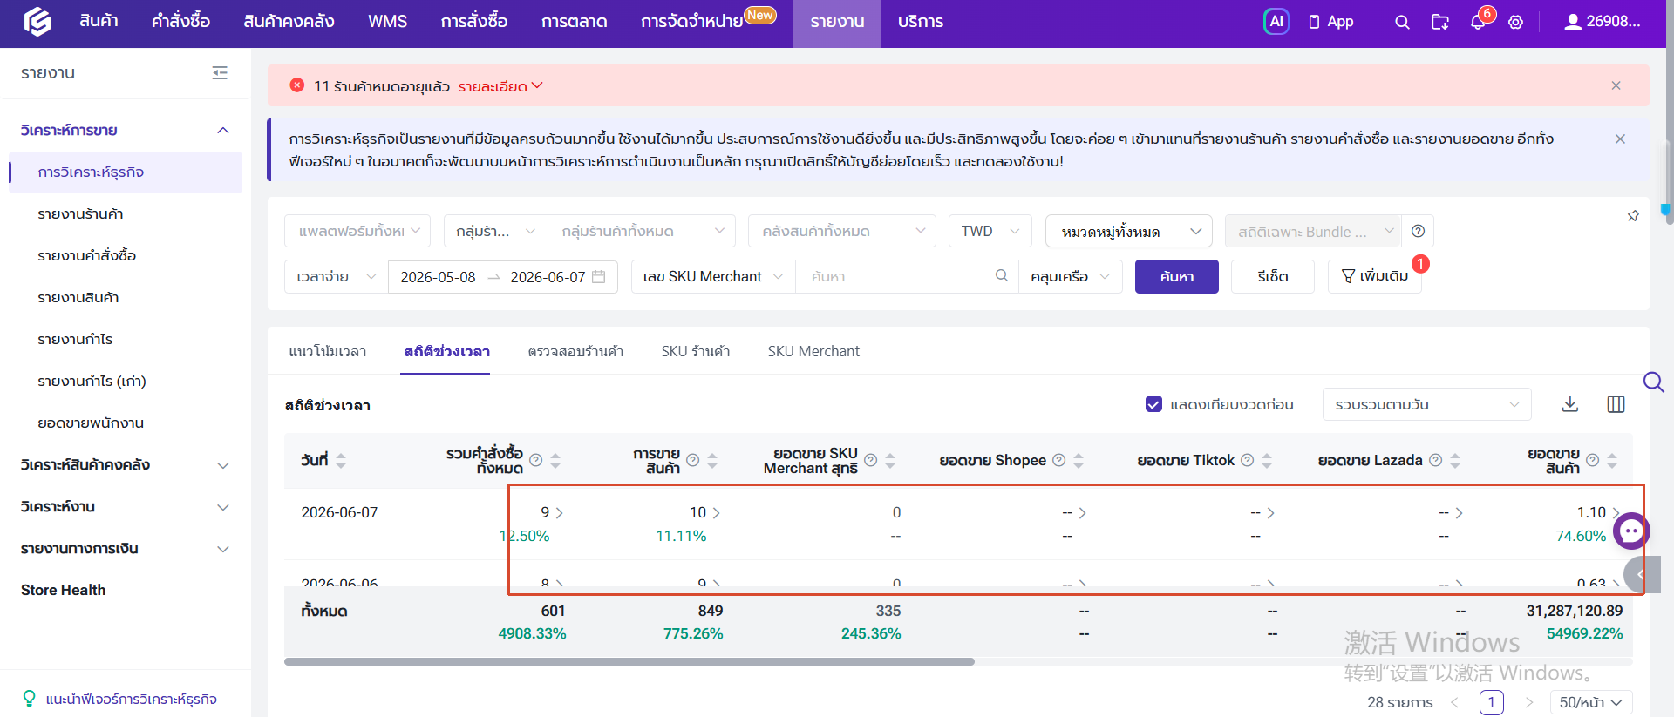The image size is (1674, 717).
Task: Toggle แสดงเทียบงวดก่อน checkbox
Action: 1153,404
